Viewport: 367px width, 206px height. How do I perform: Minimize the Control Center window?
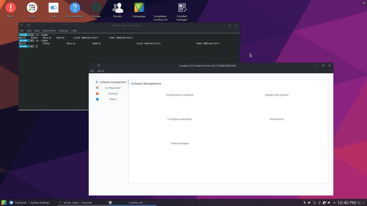point(317,66)
